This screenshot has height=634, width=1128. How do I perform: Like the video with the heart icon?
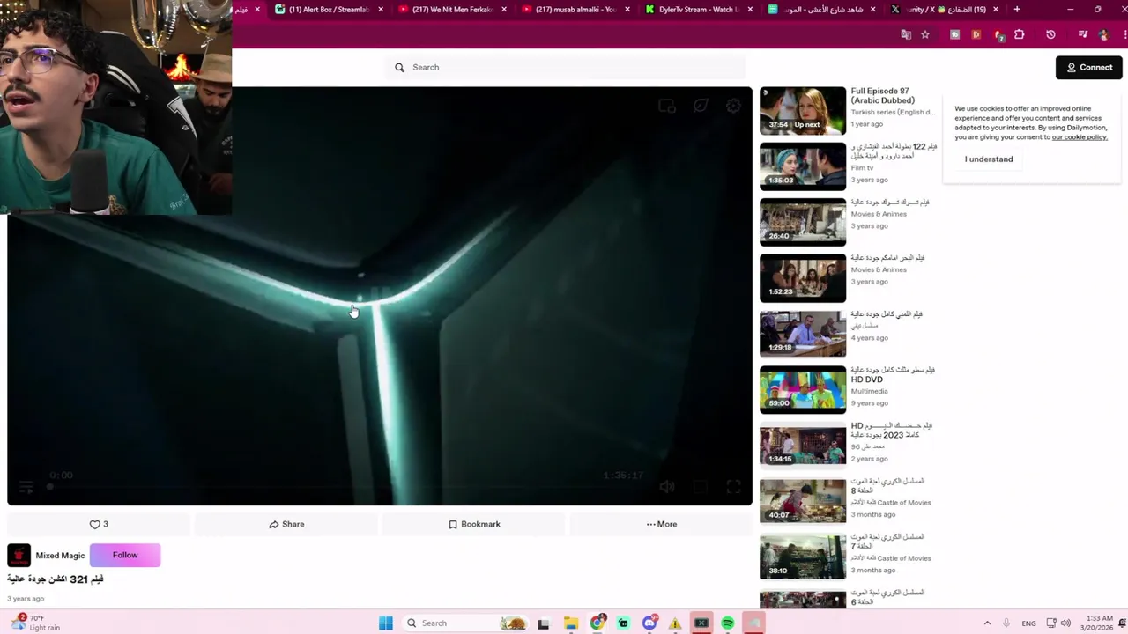point(95,524)
